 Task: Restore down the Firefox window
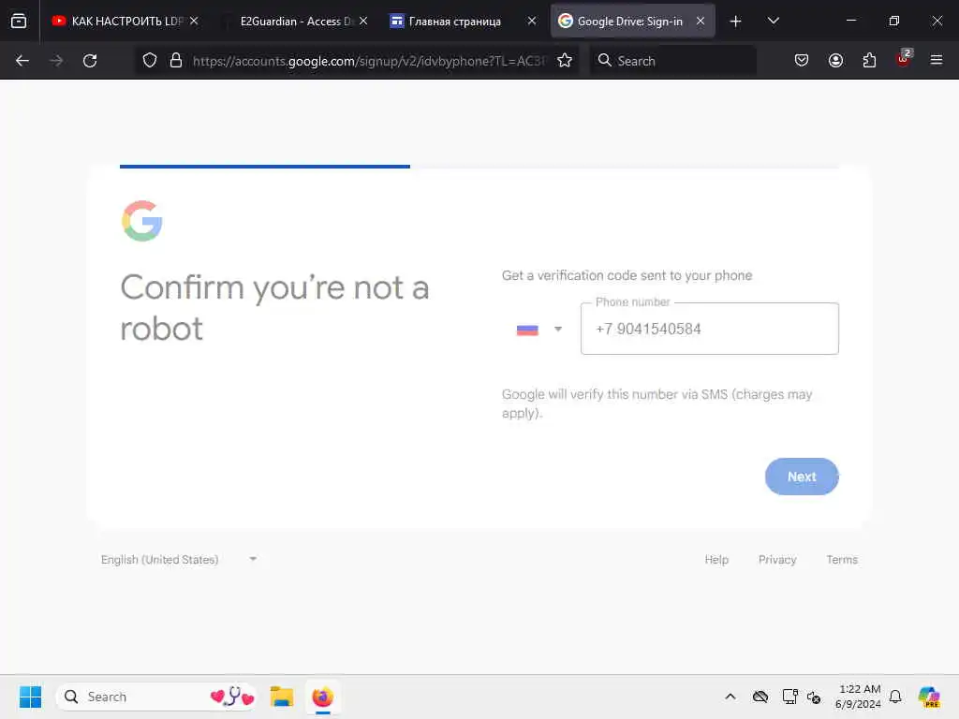coord(893,21)
